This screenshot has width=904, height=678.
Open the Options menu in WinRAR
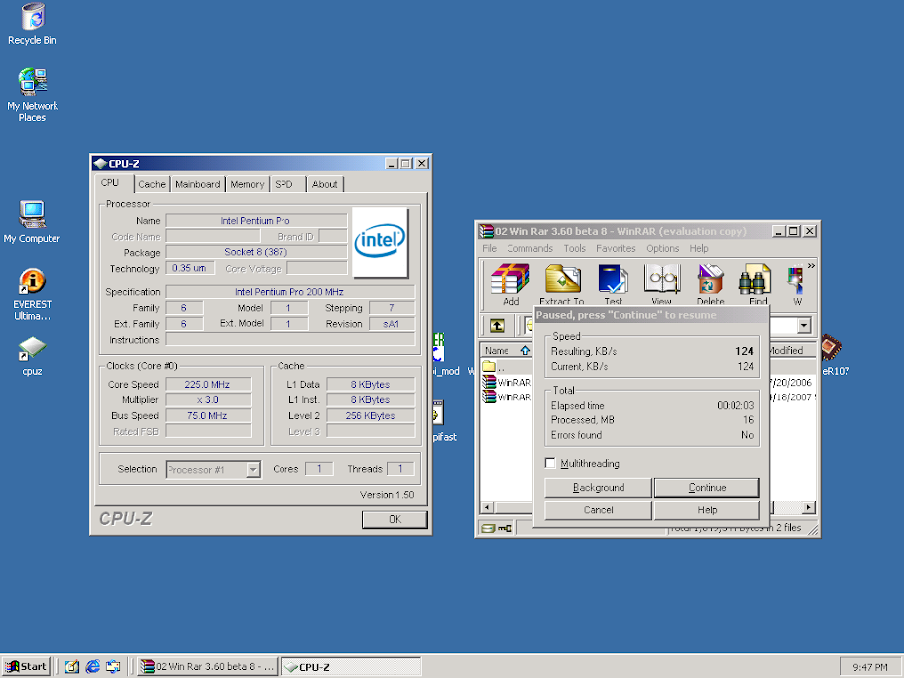pos(662,248)
